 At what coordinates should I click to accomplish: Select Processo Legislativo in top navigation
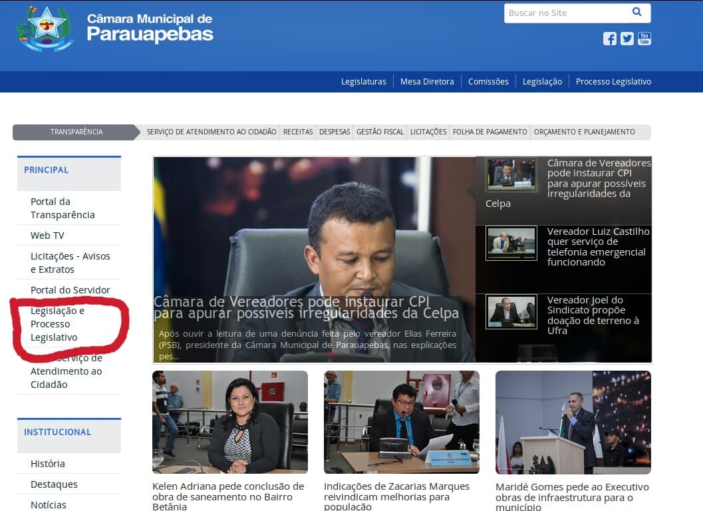tap(613, 82)
